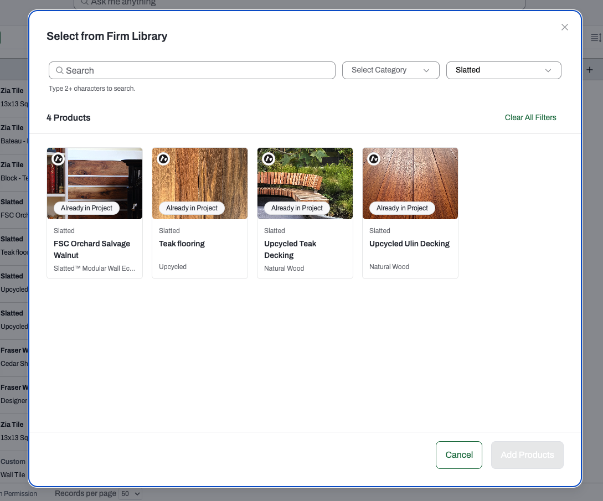Click the Search input field
Screen dimensions: 603x501
point(192,70)
